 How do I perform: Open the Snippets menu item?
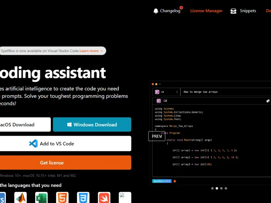248,11
